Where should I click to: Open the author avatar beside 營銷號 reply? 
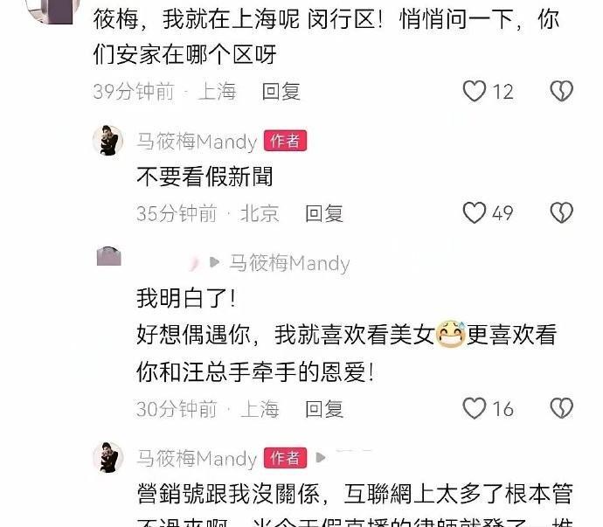[x=108, y=457]
